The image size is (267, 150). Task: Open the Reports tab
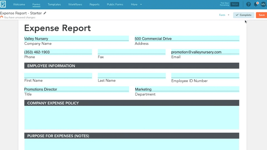coord(95,4)
